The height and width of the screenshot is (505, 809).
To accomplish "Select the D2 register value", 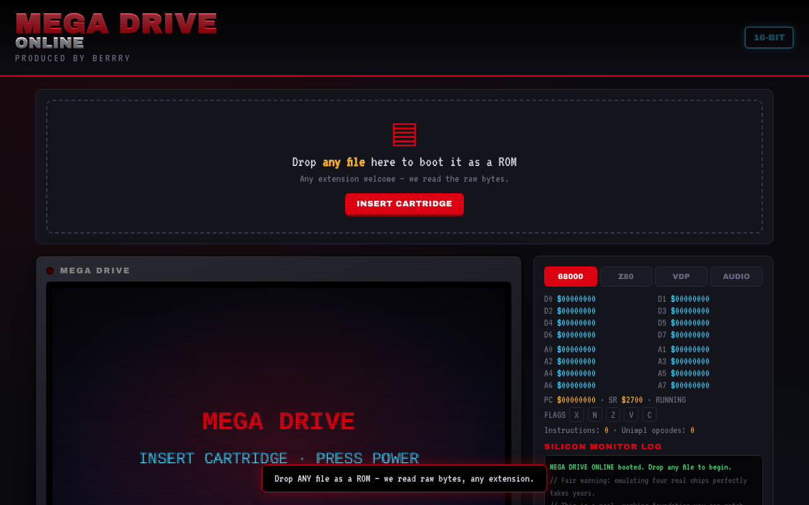I will (576, 311).
